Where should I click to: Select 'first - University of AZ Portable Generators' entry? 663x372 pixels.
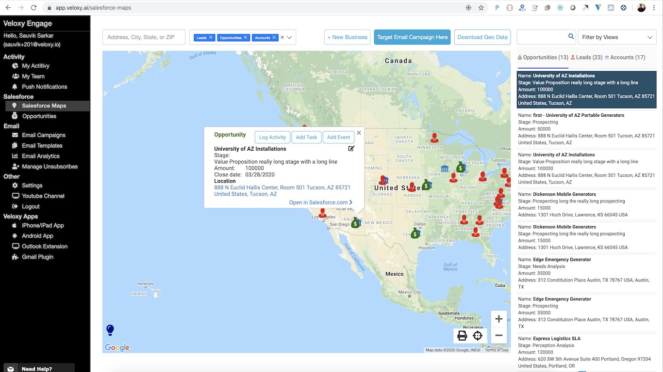coord(587,129)
